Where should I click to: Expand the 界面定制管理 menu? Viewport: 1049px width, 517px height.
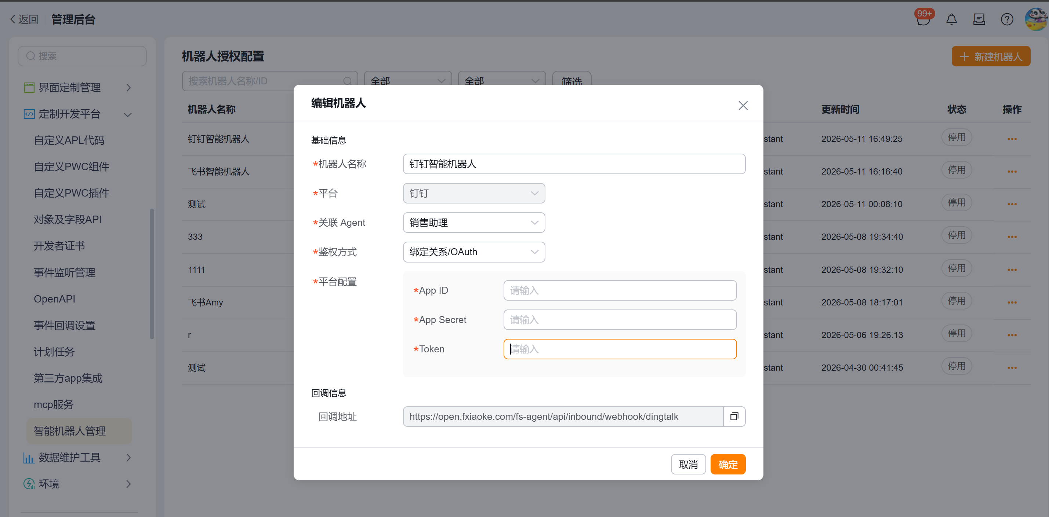point(129,88)
